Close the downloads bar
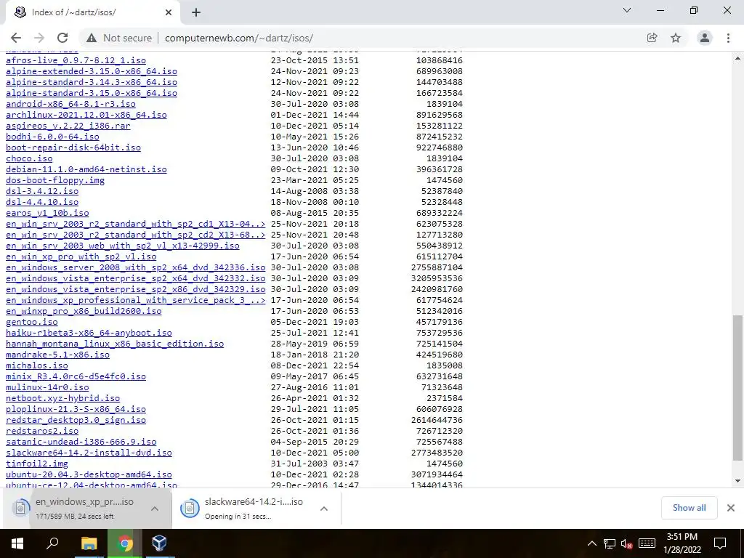 (x=731, y=508)
